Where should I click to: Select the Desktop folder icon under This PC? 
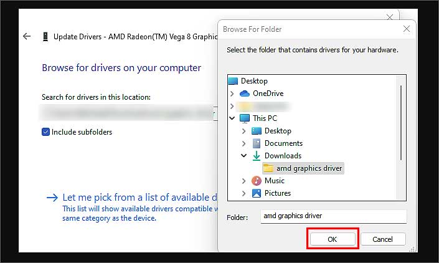click(x=257, y=131)
